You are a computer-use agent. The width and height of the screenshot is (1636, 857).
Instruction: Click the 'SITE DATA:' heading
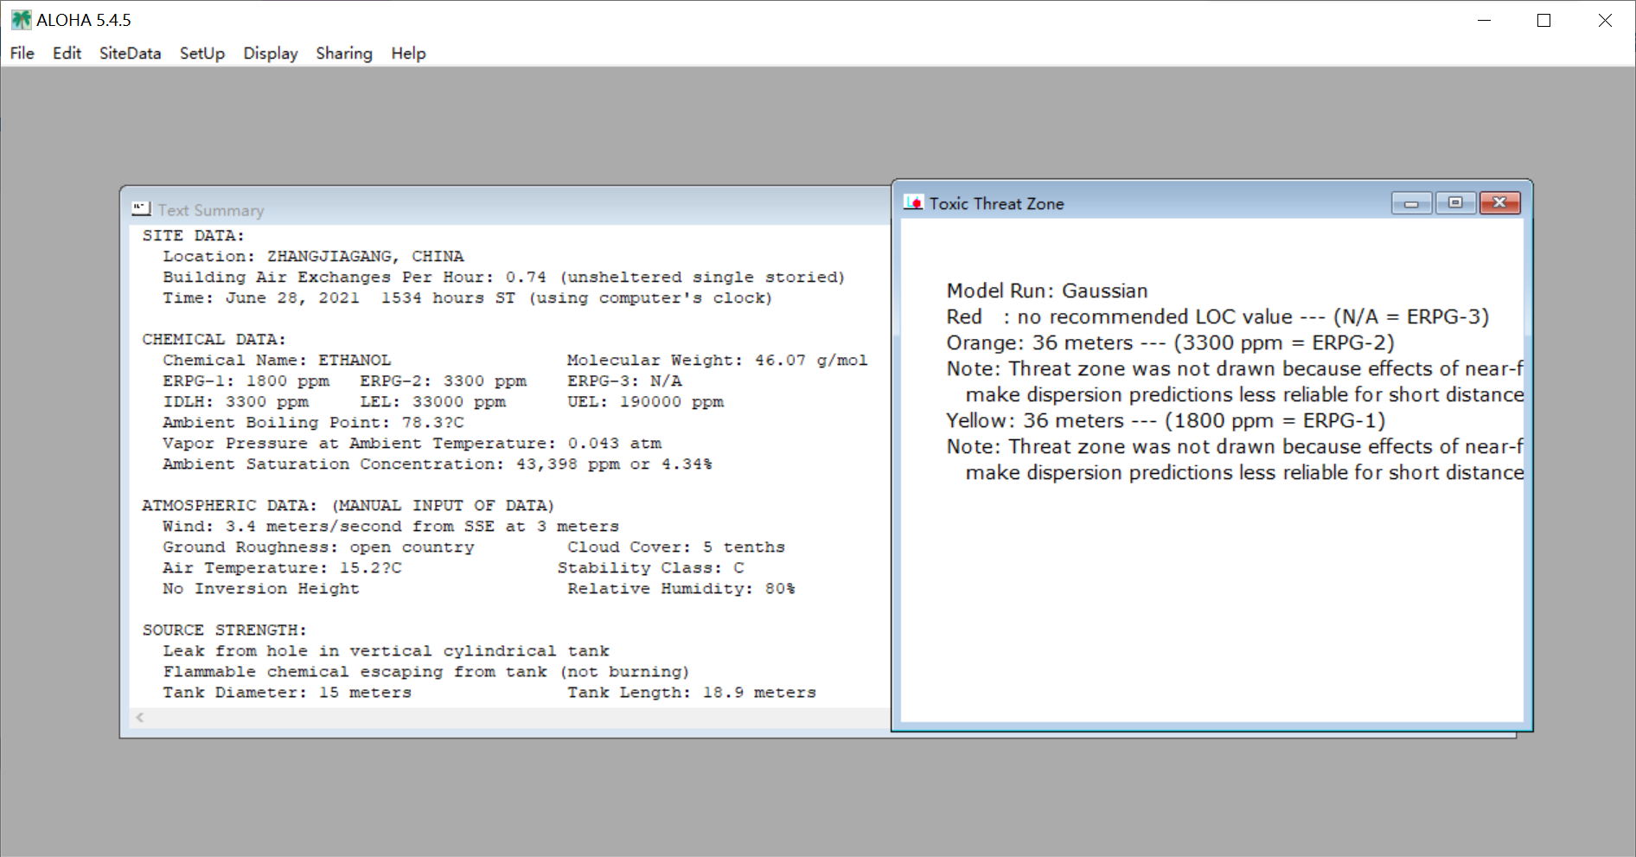[x=194, y=235]
